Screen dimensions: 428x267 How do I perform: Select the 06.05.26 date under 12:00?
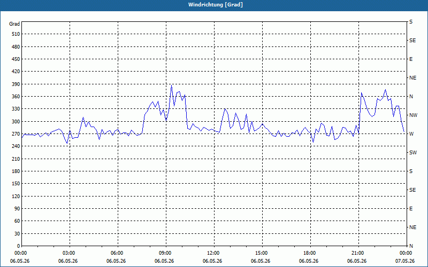click(212, 261)
